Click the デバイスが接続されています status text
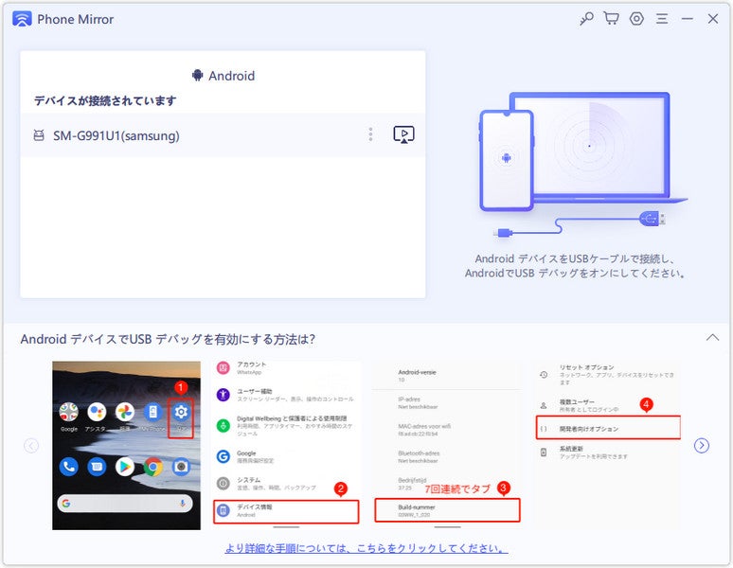 105,100
